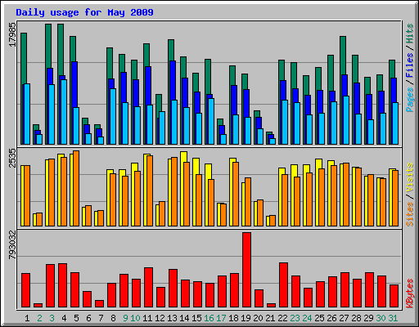Select day 6 on the x-axis
This screenshot has width=419, height=327.
(x=88, y=318)
